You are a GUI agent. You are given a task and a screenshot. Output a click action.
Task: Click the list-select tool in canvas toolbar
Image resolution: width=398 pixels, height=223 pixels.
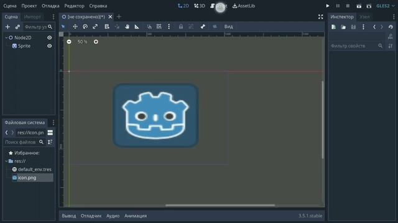pyautogui.click(x=107, y=27)
